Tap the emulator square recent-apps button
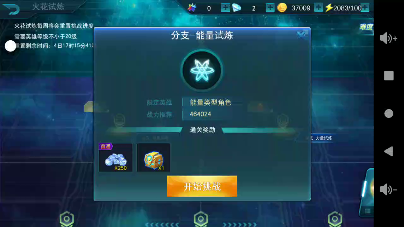404x227 pixels. [389, 76]
